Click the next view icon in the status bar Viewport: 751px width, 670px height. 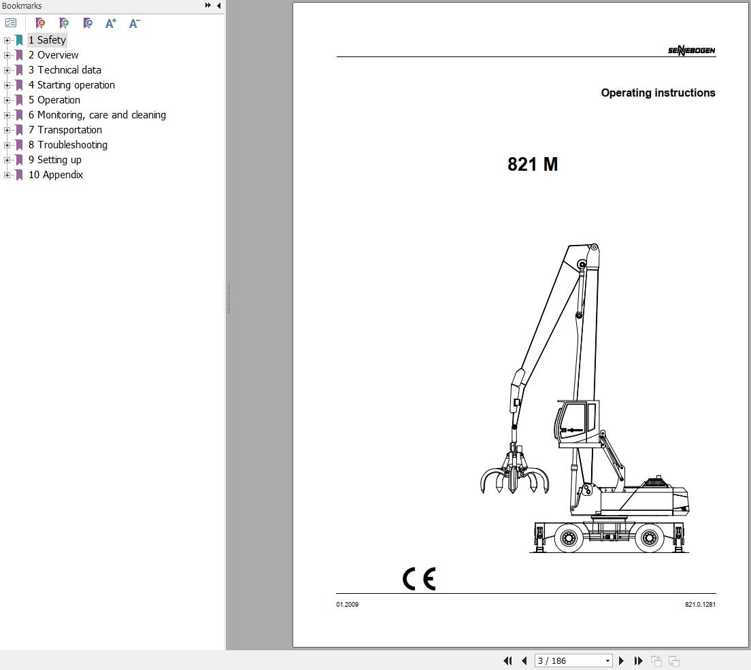pyautogui.click(x=674, y=661)
